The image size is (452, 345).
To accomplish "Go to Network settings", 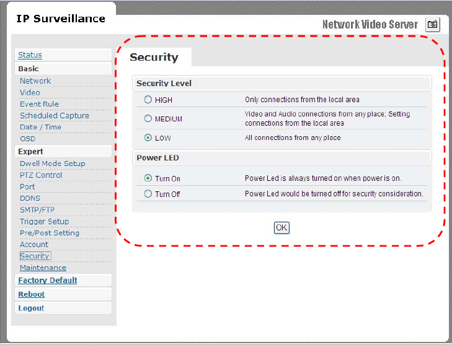I will 35,81.
